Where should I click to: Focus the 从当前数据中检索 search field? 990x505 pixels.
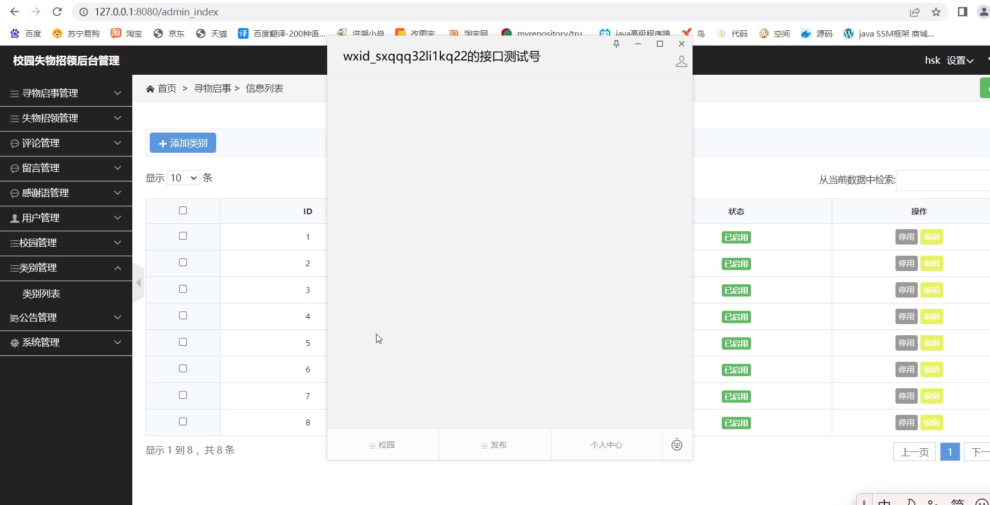pyautogui.click(x=943, y=180)
